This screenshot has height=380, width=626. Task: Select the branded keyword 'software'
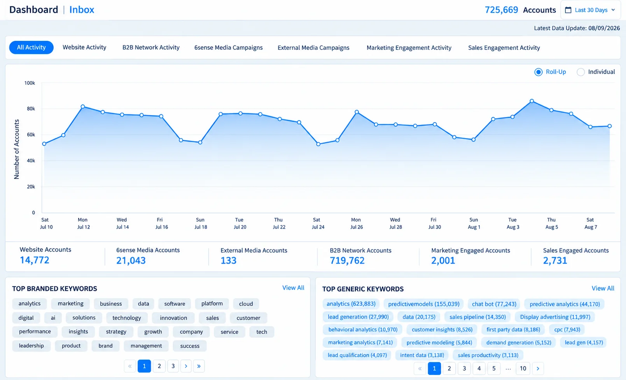pyautogui.click(x=175, y=304)
